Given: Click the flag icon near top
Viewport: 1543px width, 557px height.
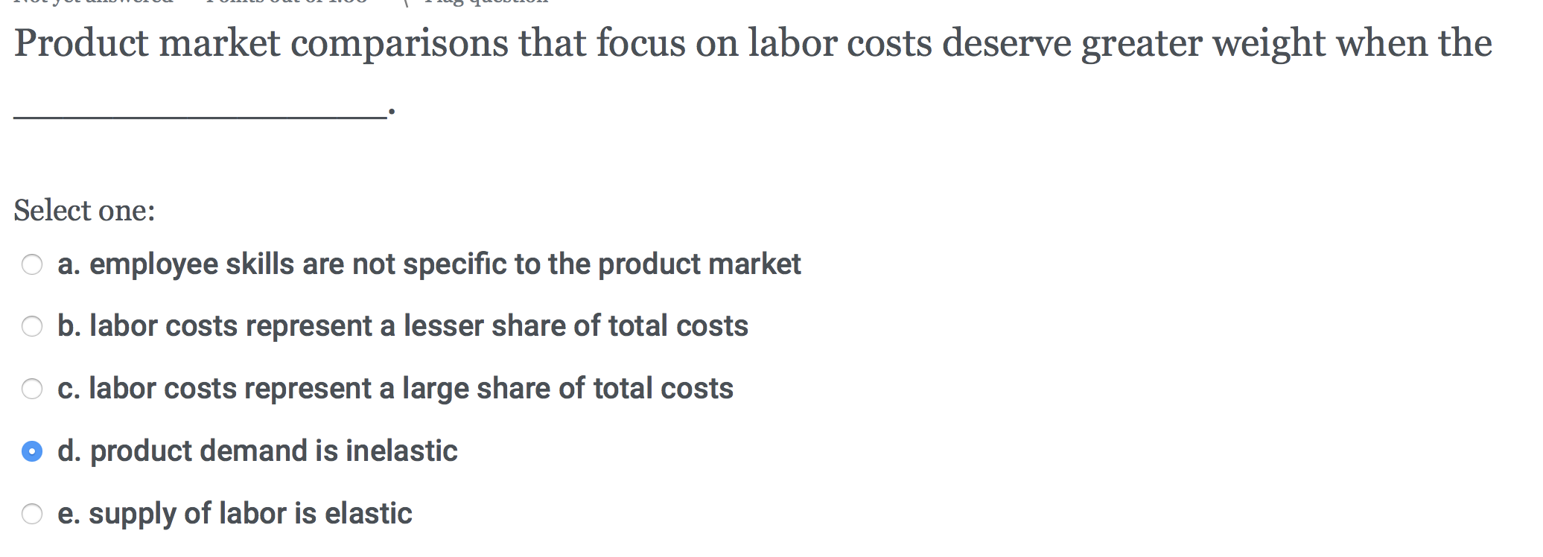Looking at the screenshot, I should coord(406,4).
